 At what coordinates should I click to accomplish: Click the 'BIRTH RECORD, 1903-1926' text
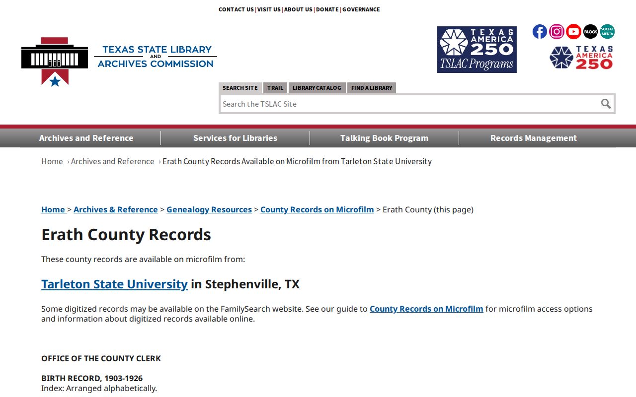[x=92, y=378]
